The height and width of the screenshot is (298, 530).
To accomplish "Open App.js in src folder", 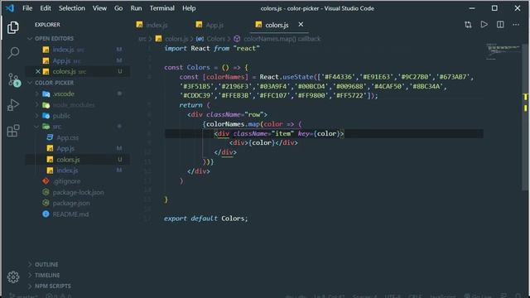I will (x=65, y=148).
